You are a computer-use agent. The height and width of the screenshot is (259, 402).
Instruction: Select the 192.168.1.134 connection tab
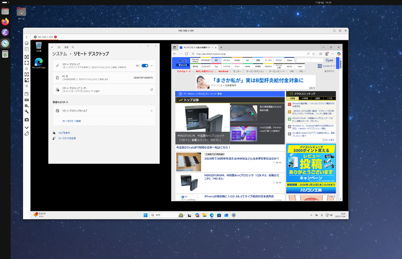tap(45, 37)
